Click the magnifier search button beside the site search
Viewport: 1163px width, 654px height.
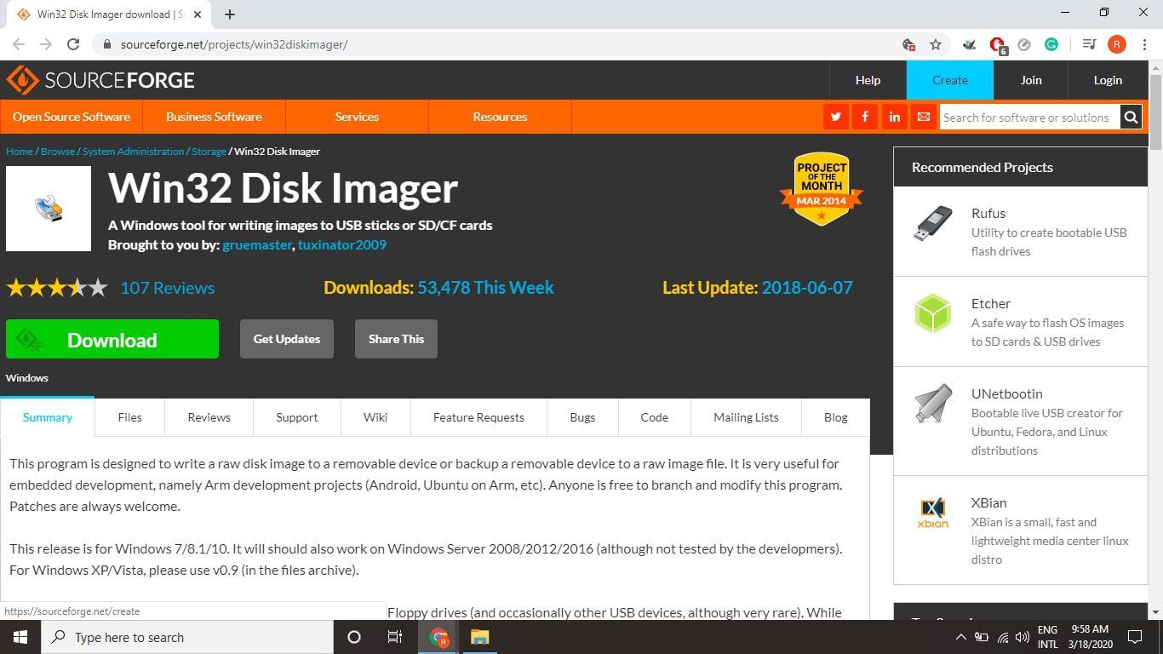[1131, 118]
